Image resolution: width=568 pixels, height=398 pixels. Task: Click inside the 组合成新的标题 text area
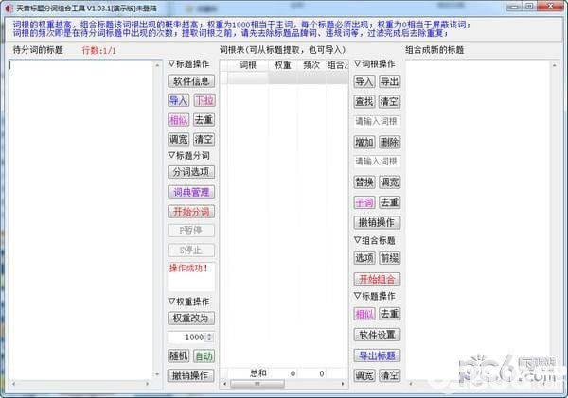click(x=477, y=219)
